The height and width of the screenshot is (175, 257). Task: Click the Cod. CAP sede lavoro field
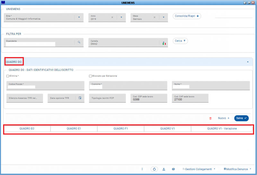pyautogui.click(x=190, y=98)
